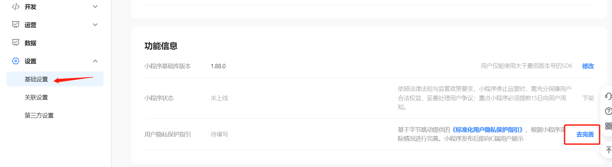
Task: Select 基础设置 in the sidebar
Action: click(x=36, y=79)
